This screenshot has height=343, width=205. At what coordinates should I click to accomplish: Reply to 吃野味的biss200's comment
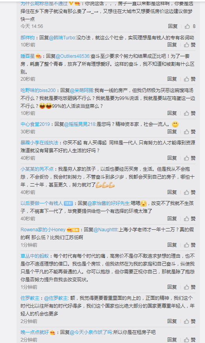172,113
